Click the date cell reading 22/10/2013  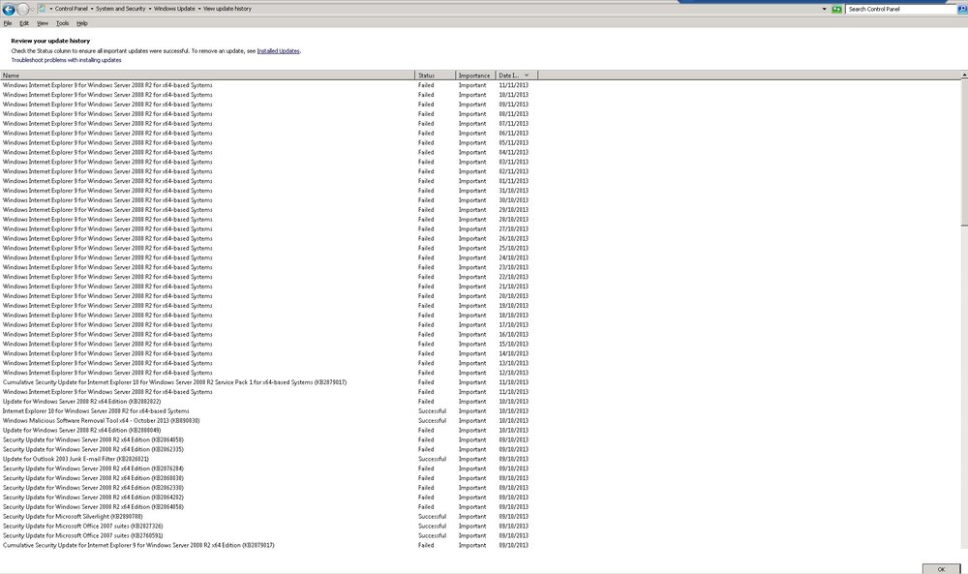pyautogui.click(x=514, y=277)
